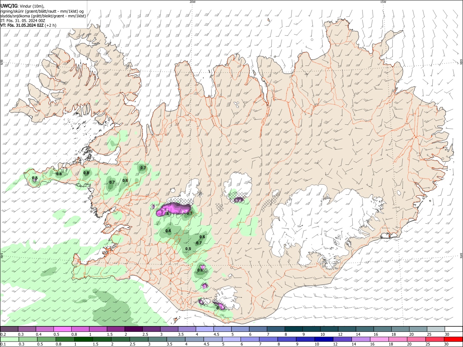
Task: Select the bright red 30 mm rain swatch
Action: [453, 339]
